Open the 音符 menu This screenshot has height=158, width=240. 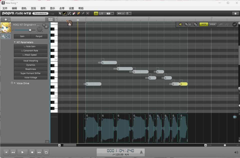click(43, 8)
